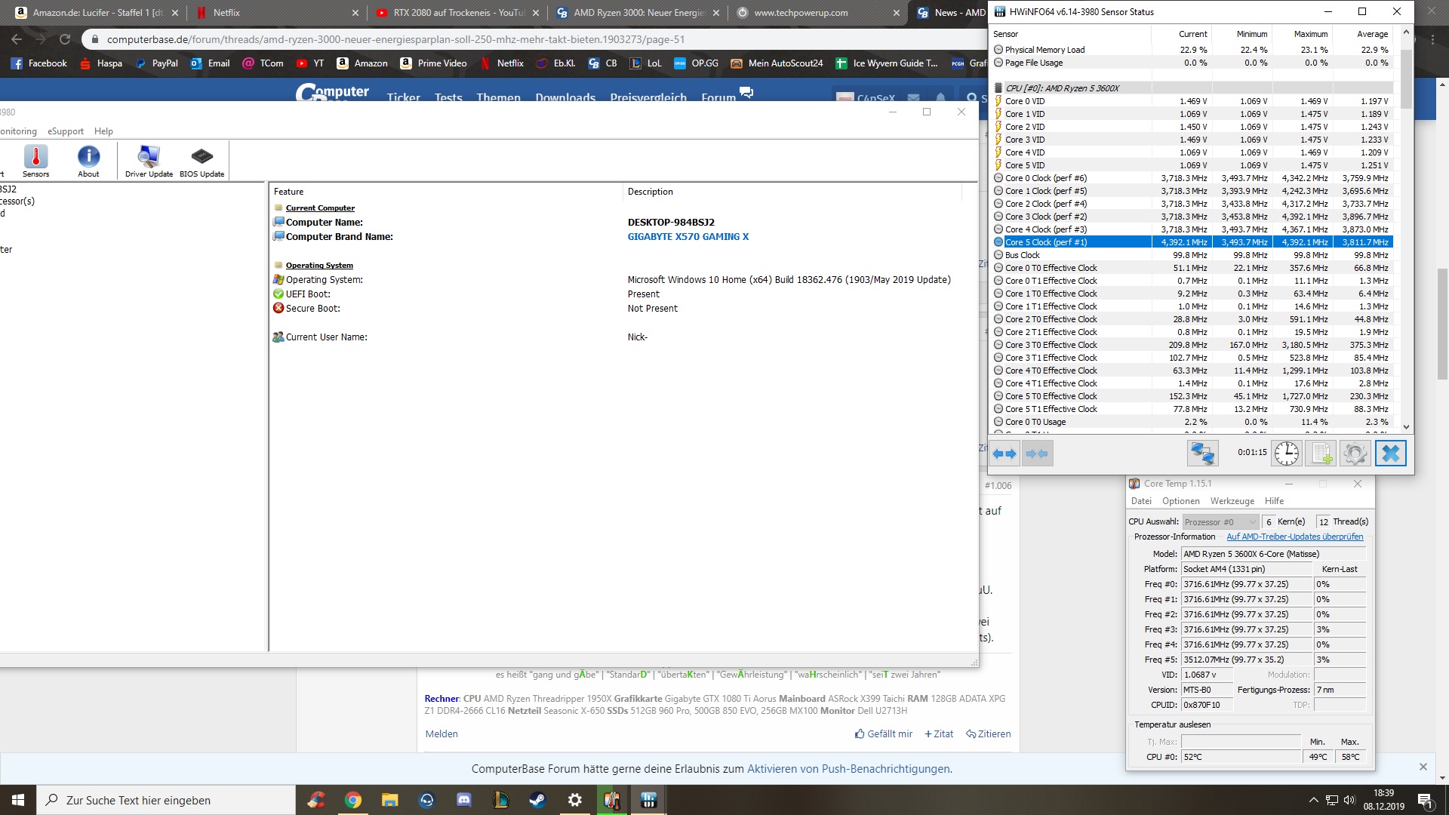Click the shrink columns arrows button in Sensor Status
Viewport: 1449px width, 815px height.
[1037, 454]
